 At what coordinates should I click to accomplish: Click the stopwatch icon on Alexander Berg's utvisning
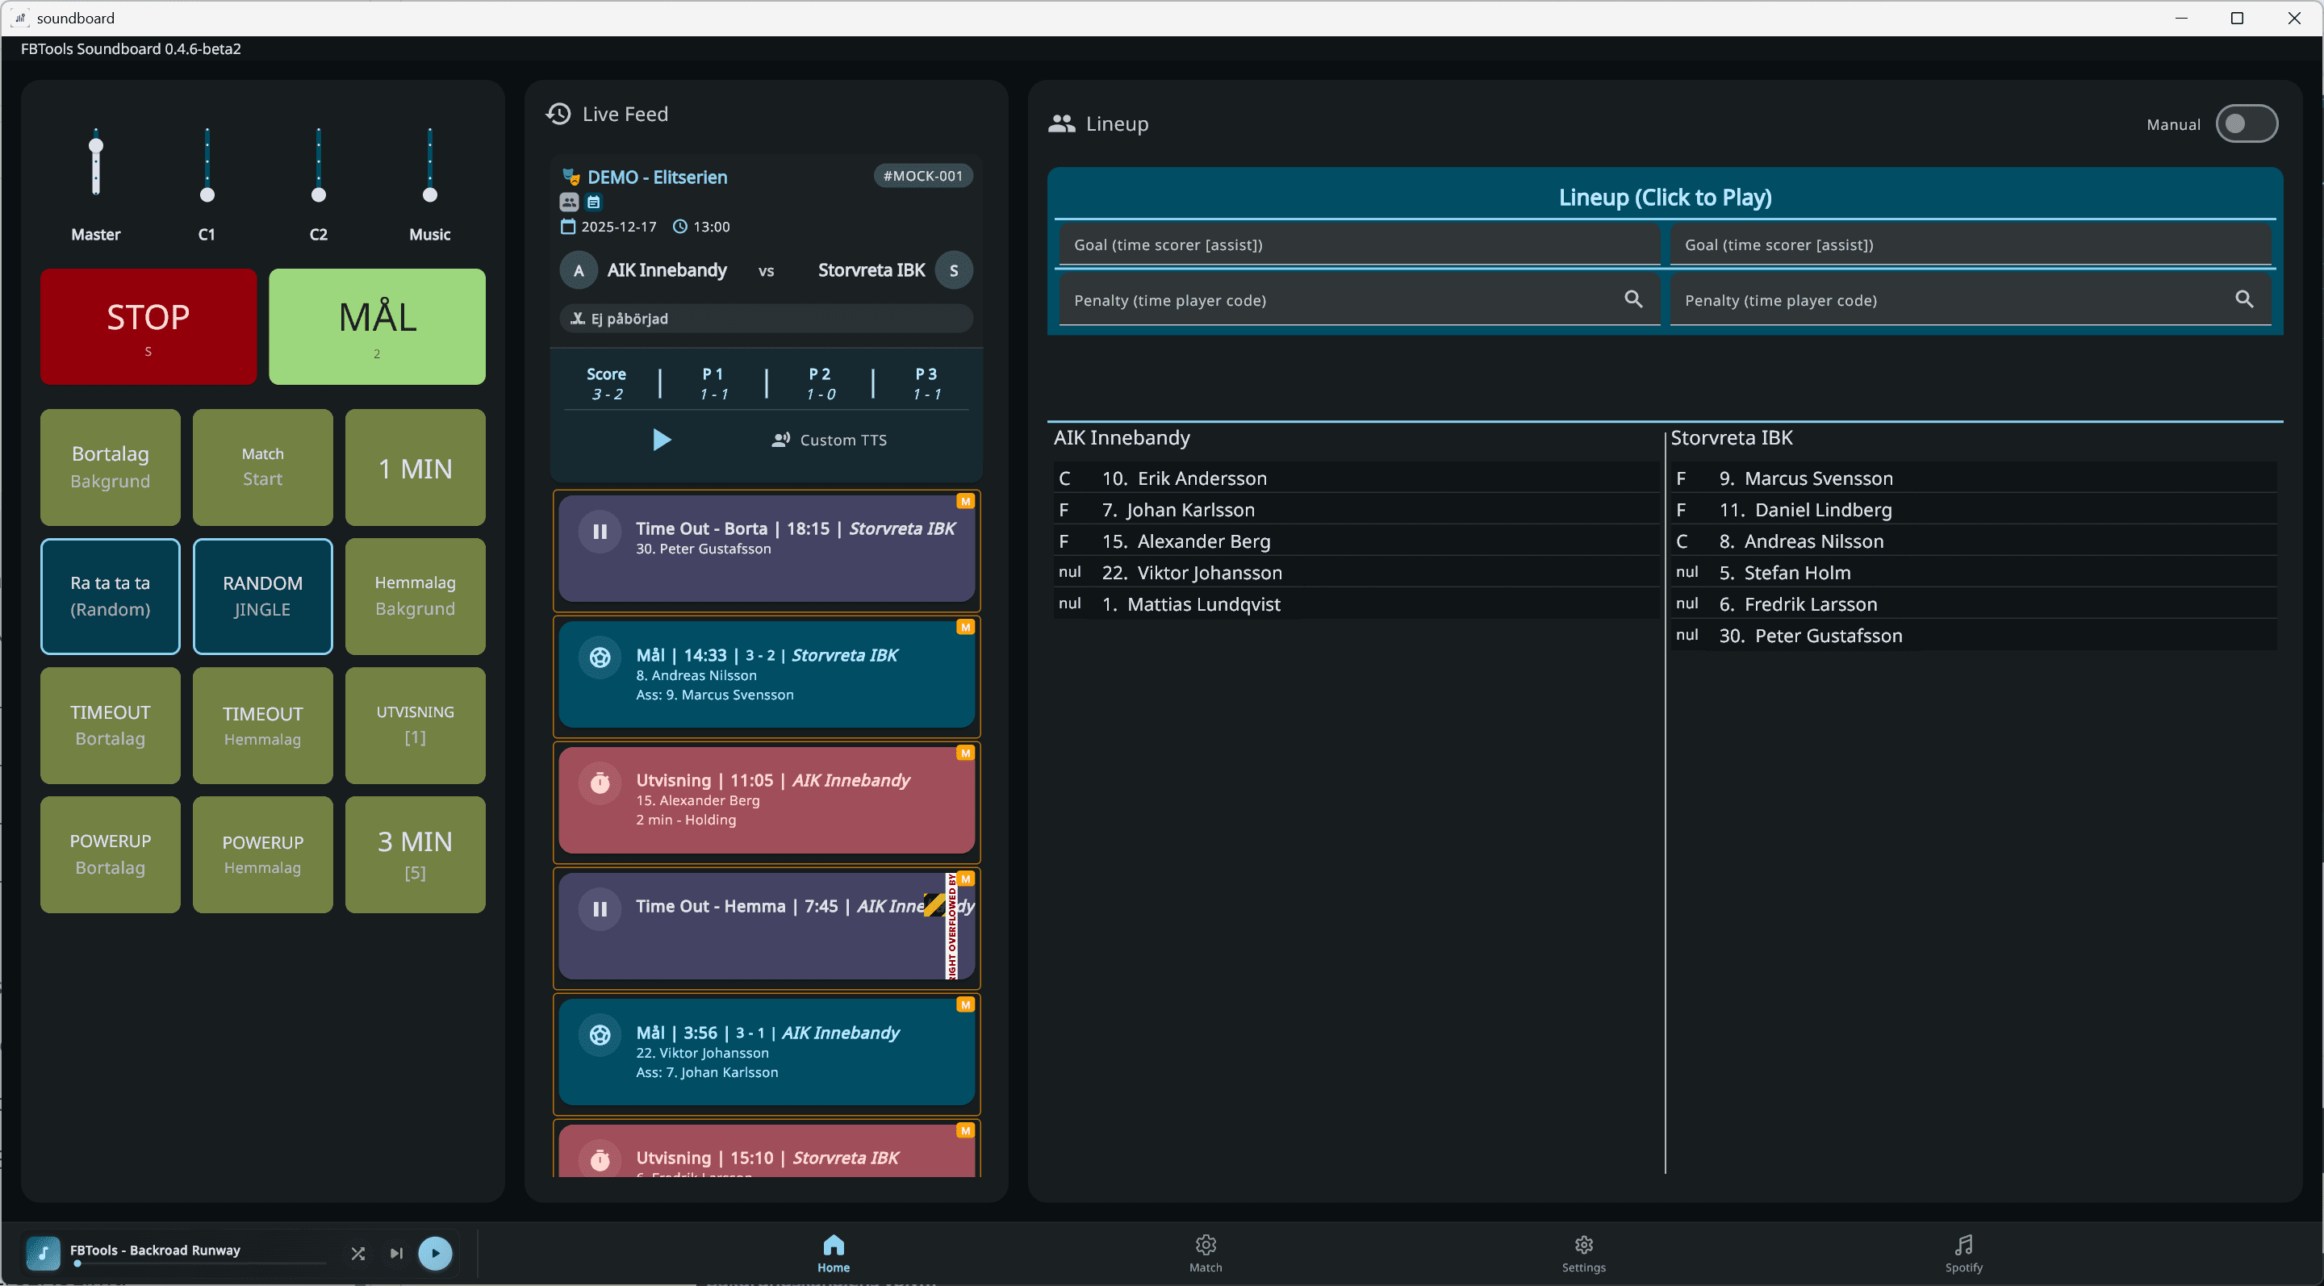point(599,783)
